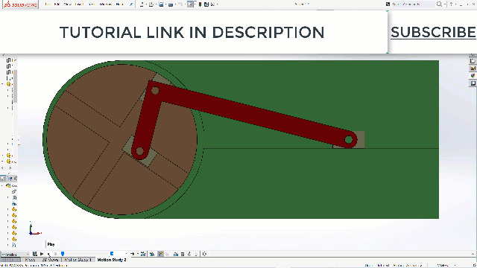Screen dimensions: 477x268
Task: Expand the Options dropdown arrow
Action: [217, 4]
